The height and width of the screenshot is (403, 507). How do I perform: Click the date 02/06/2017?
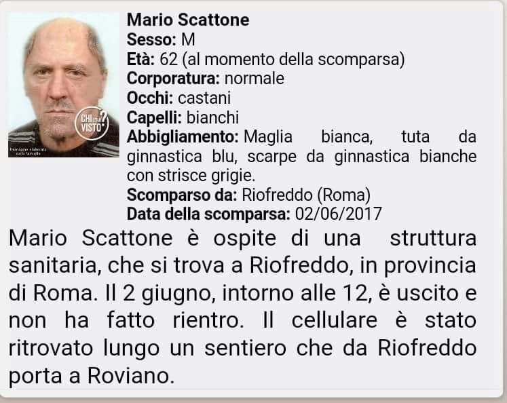[x=339, y=214]
